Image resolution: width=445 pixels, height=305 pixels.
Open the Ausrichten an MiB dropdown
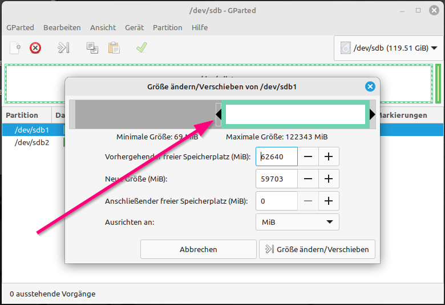pyautogui.click(x=297, y=222)
